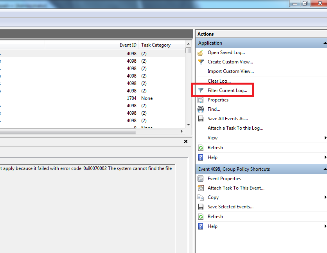Click the vertical scrollbar in the event list
This screenshot has height=253, width=327.
[189, 78]
